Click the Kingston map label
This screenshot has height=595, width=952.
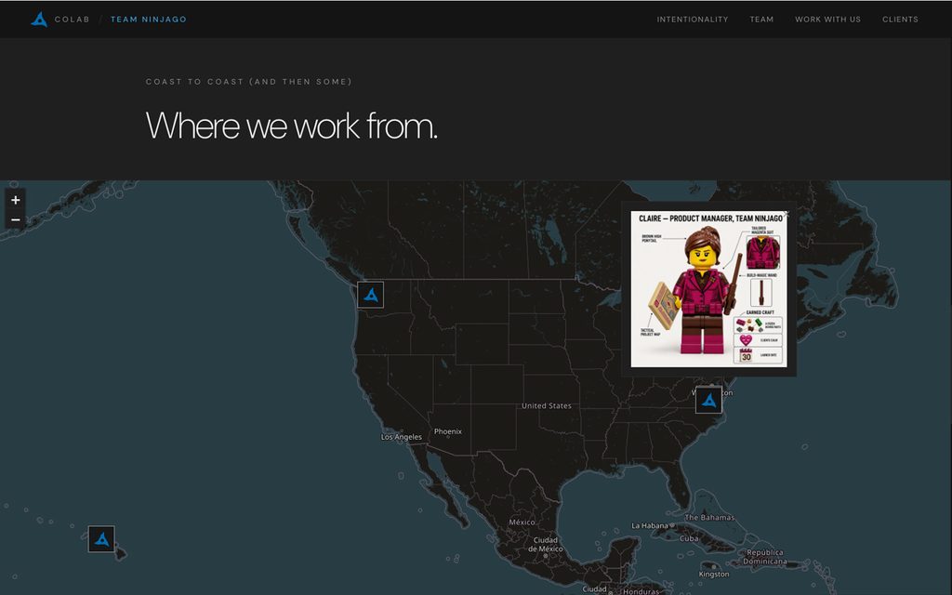714,574
